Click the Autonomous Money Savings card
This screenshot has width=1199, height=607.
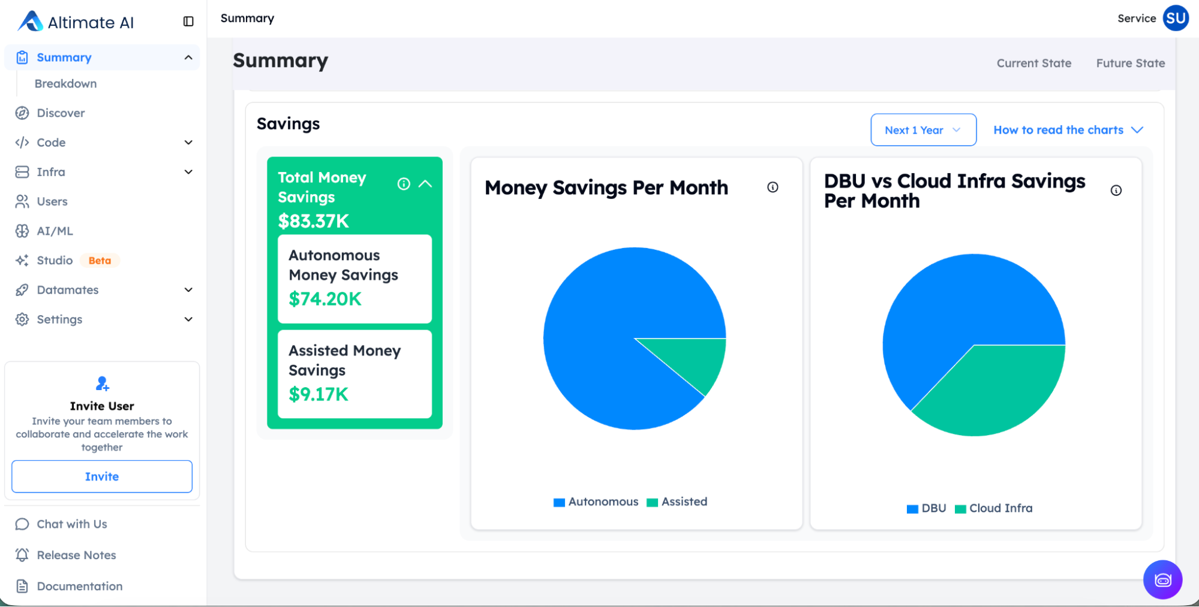(x=354, y=279)
